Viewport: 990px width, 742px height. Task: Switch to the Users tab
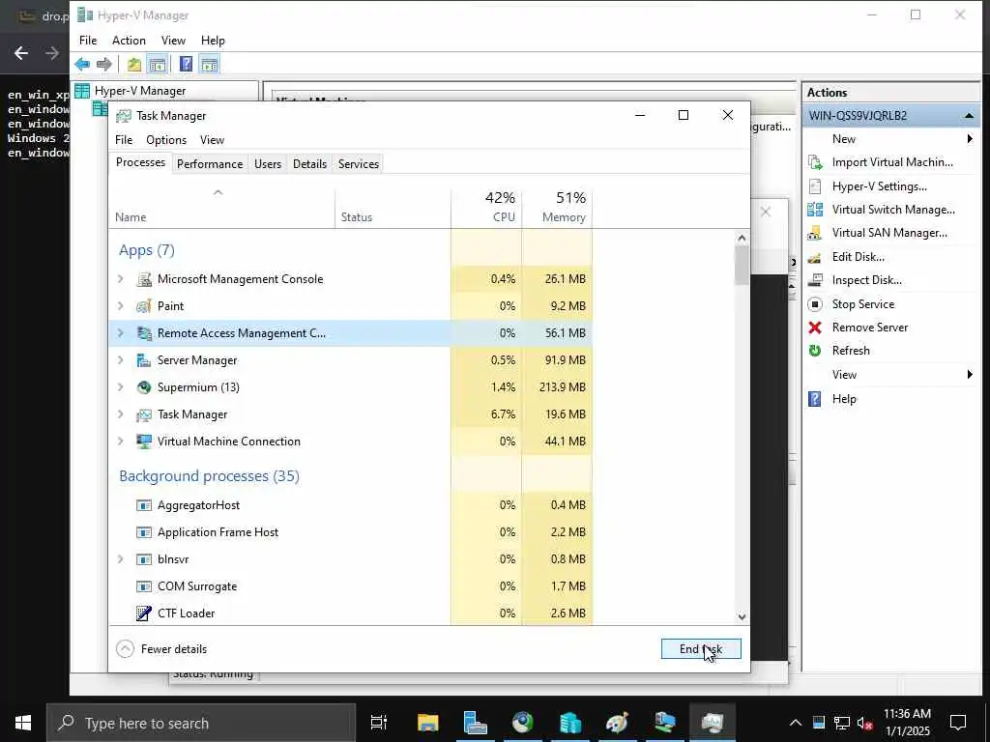point(268,164)
